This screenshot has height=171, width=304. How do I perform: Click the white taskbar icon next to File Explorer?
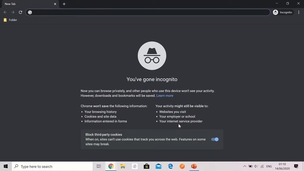pos(134,166)
